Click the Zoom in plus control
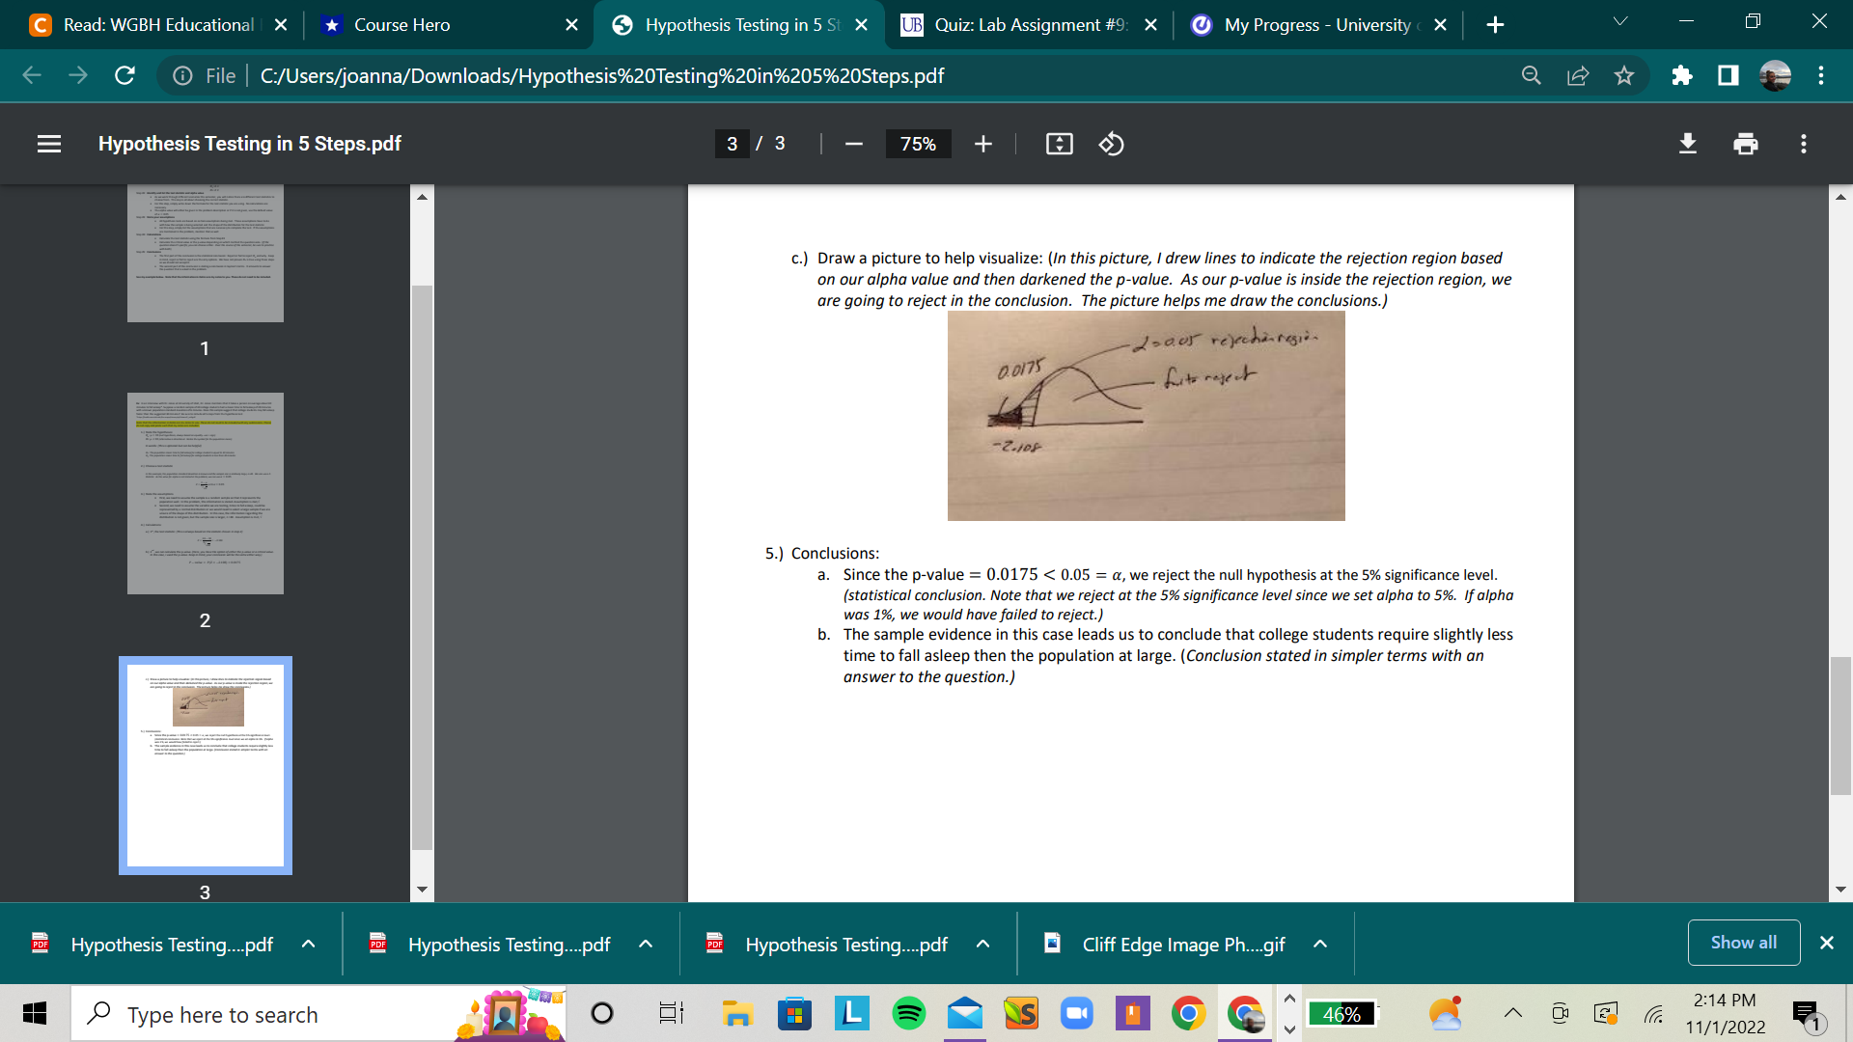Image resolution: width=1853 pixels, height=1042 pixels. click(x=982, y=144)
